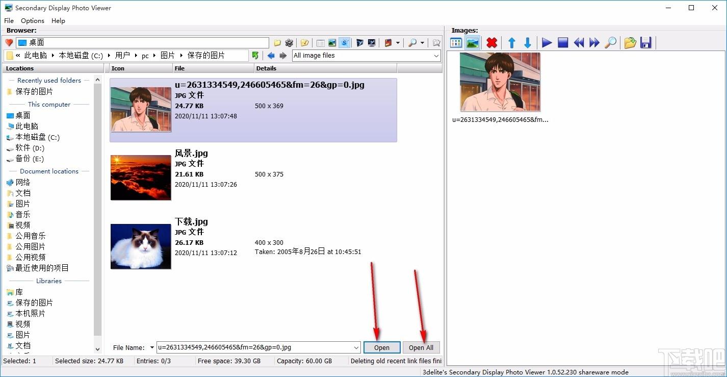Open the dropdown arrow next to File Name label

click(152, 347)
